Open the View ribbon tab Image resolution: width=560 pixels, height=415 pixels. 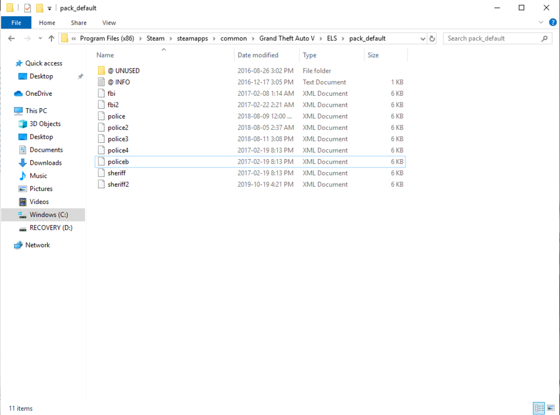109,22
